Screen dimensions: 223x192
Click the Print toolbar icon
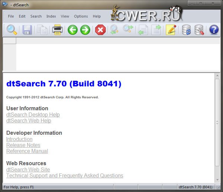pos(57,30)
